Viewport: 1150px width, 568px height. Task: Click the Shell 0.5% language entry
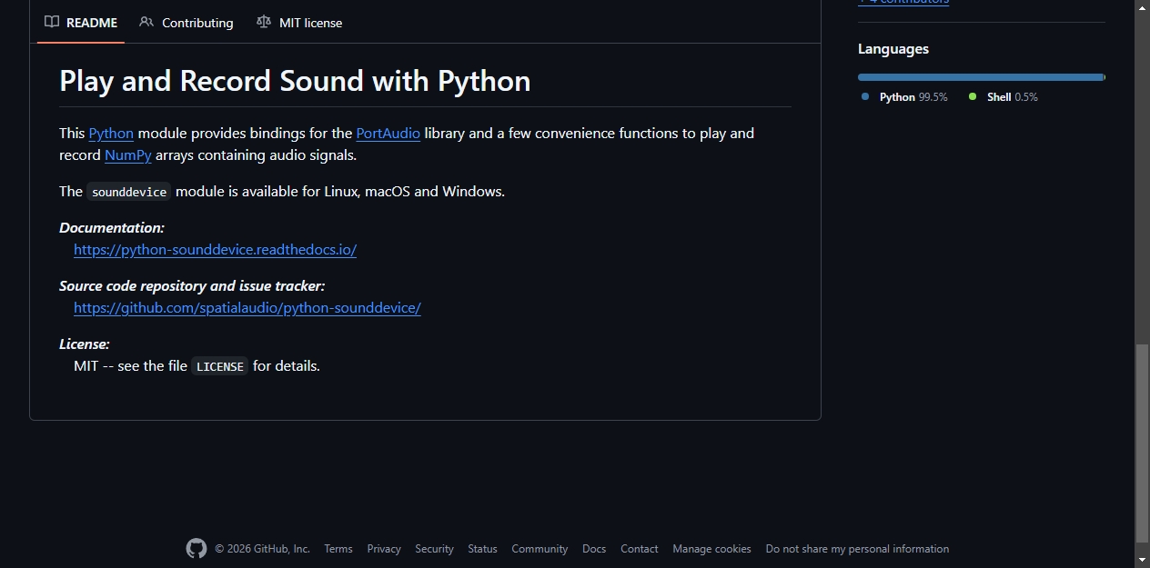click(1004, 96)
